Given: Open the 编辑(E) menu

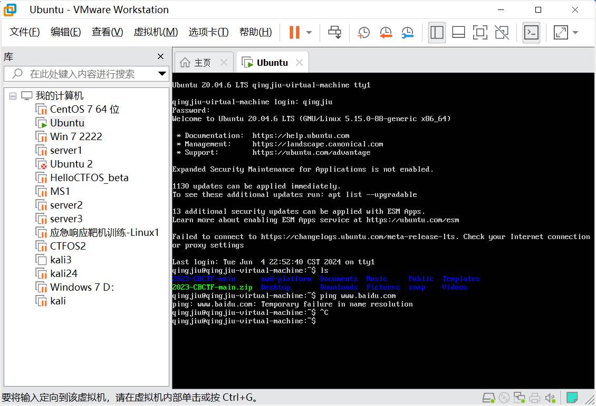Looking at the screenshot, I should point(65,32).
